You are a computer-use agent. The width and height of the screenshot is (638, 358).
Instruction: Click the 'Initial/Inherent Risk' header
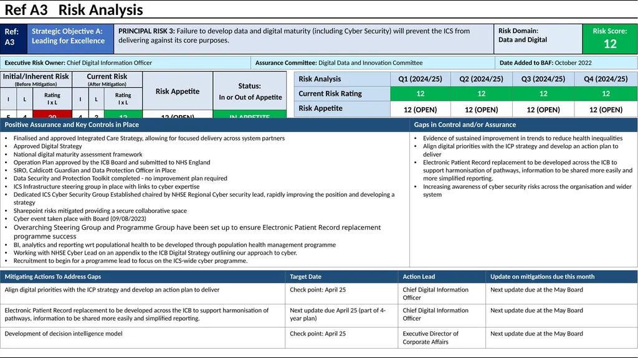36,79
